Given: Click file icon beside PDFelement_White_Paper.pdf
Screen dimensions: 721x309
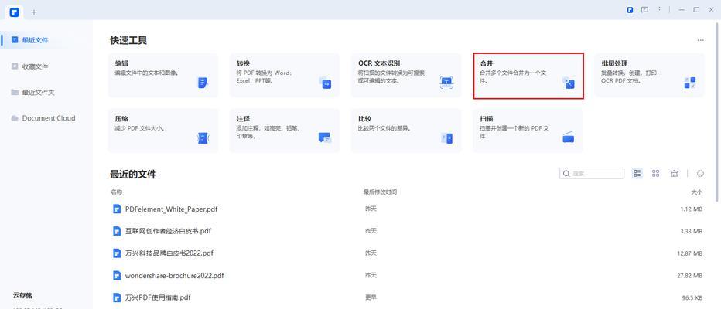Looking at the screenshot, I should pyautogui.click(x=117, y=209).
